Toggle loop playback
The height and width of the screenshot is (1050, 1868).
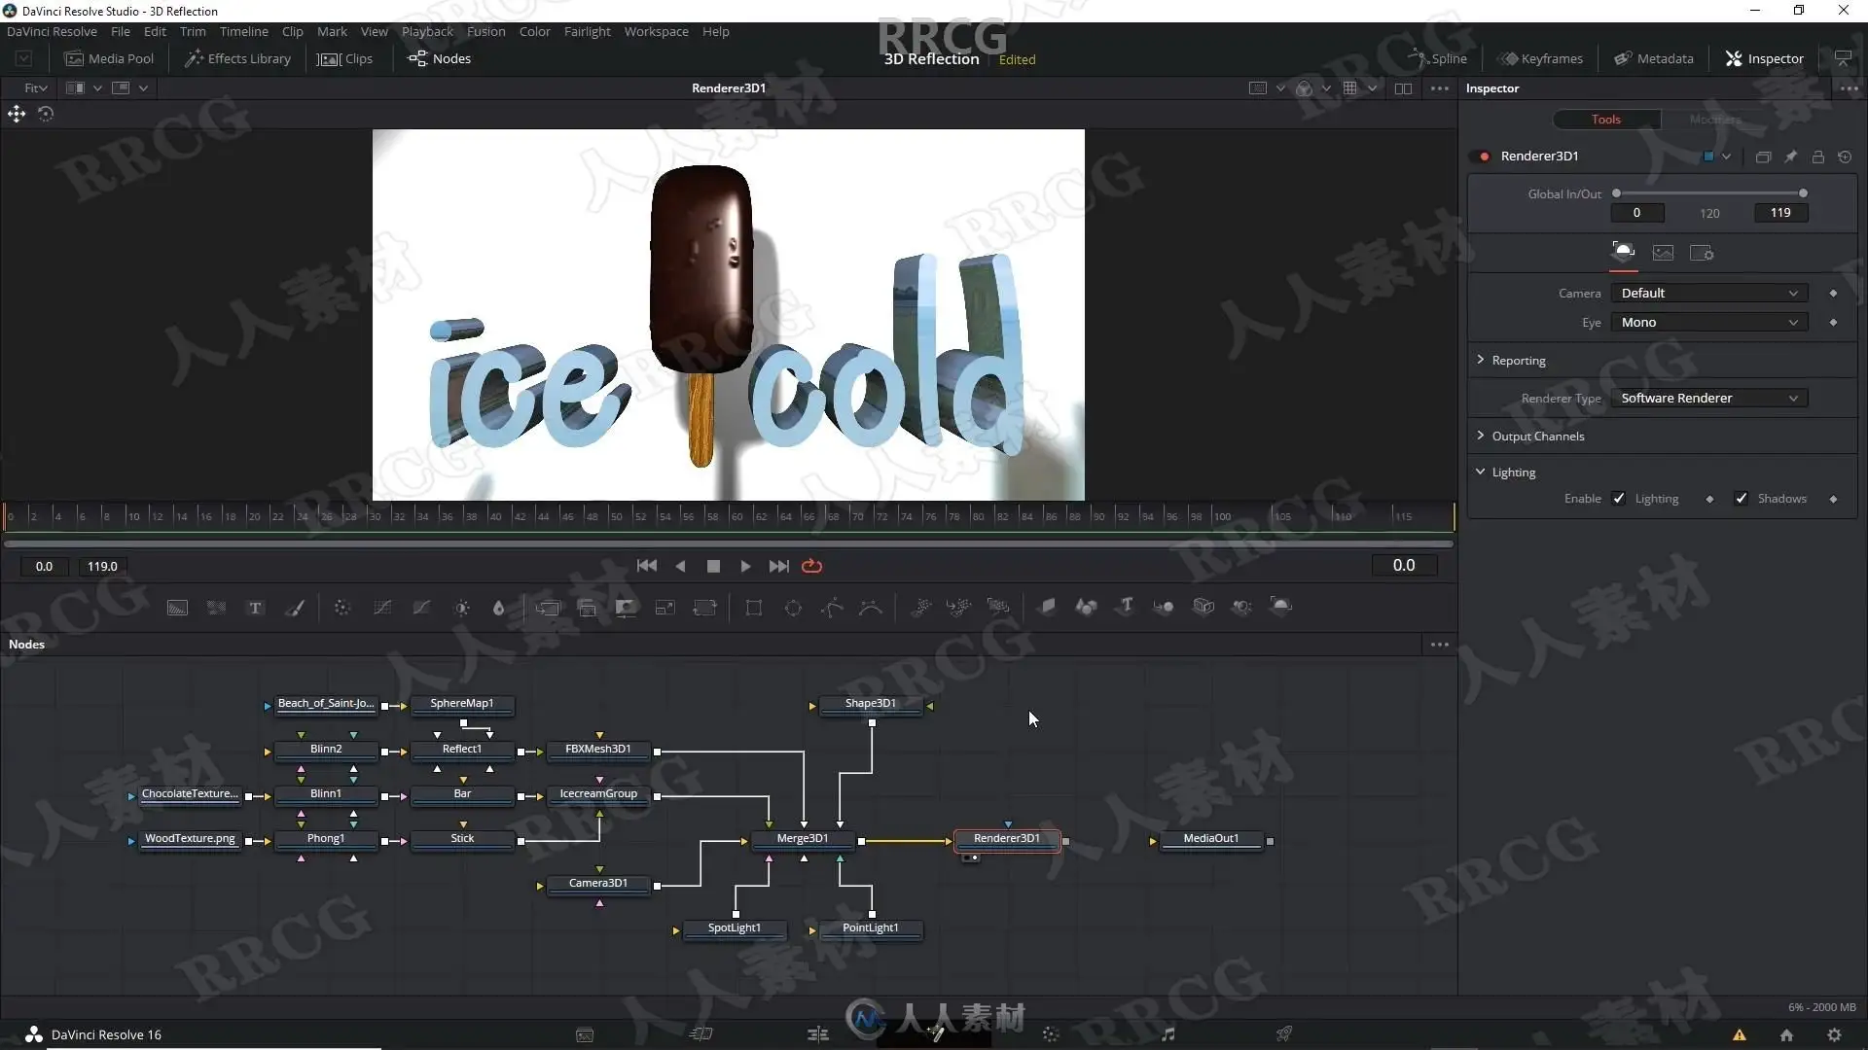[811, 566]
